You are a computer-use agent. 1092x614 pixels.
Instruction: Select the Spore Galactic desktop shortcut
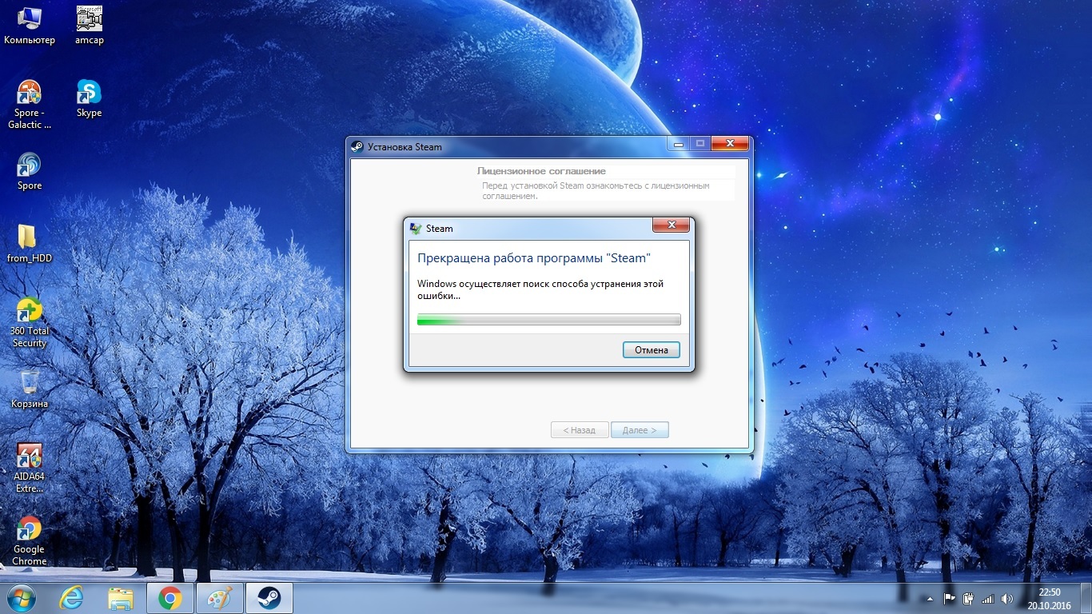click(x=30, y=103)
